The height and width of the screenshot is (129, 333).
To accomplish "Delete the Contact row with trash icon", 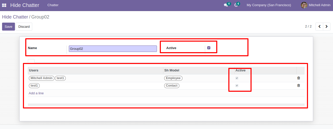I will point(298,86).
